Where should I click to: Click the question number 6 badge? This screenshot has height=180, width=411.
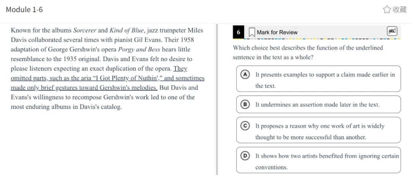point(239,32)
